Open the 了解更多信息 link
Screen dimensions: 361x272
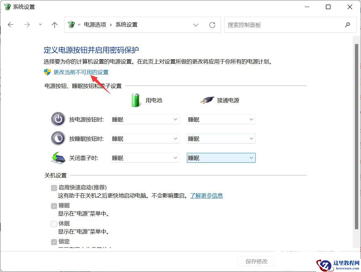coord(206,195)
